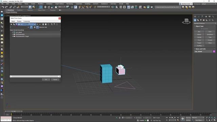Open the File menu
This screenshot has width=217, height=122.
2,4
